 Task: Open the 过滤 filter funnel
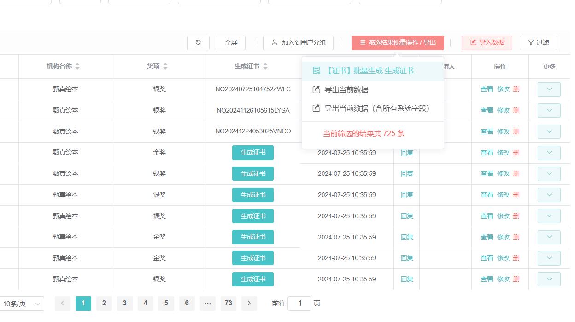pos(538,42)
